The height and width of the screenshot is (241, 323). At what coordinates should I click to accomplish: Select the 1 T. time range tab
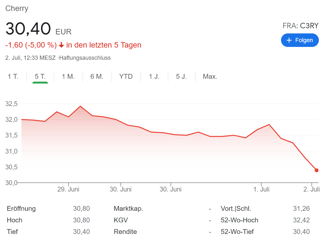coord(13,77)
